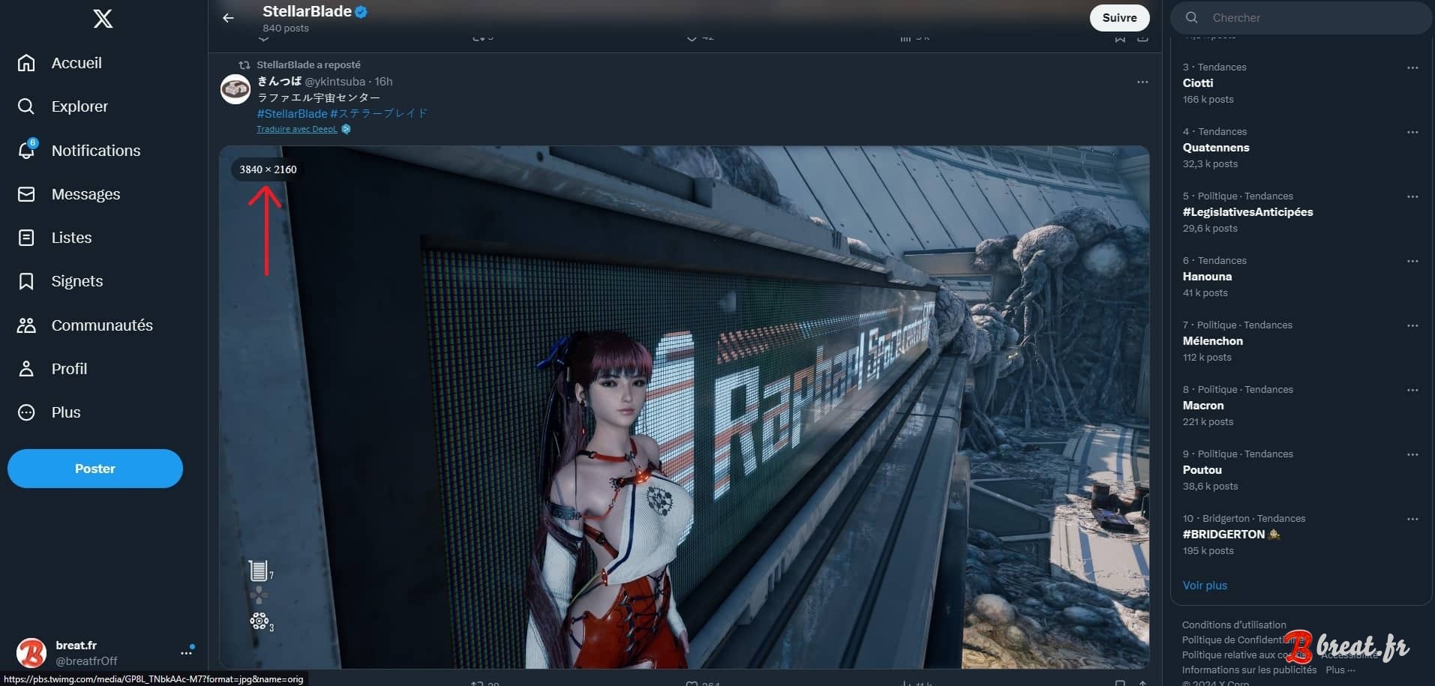Click the back arrow on StellarBlade's profile
The height and width of the screenshot is (686, 1435).
pyautogui.click(x=228, y=17)
